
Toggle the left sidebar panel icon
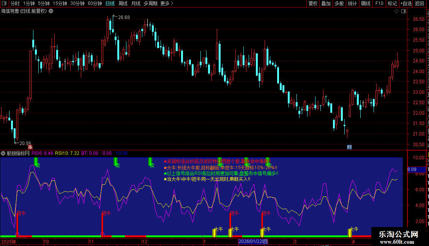(4, 3)
